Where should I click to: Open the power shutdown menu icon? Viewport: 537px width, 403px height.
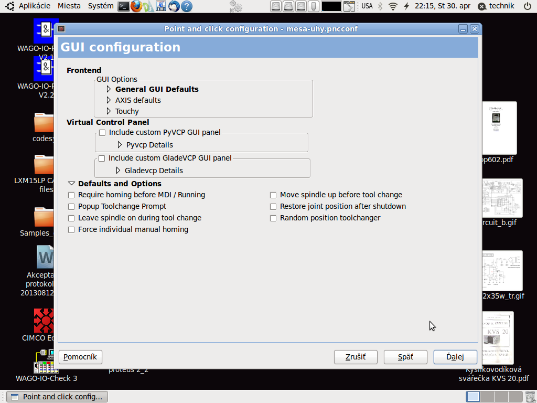pos(527,6)
